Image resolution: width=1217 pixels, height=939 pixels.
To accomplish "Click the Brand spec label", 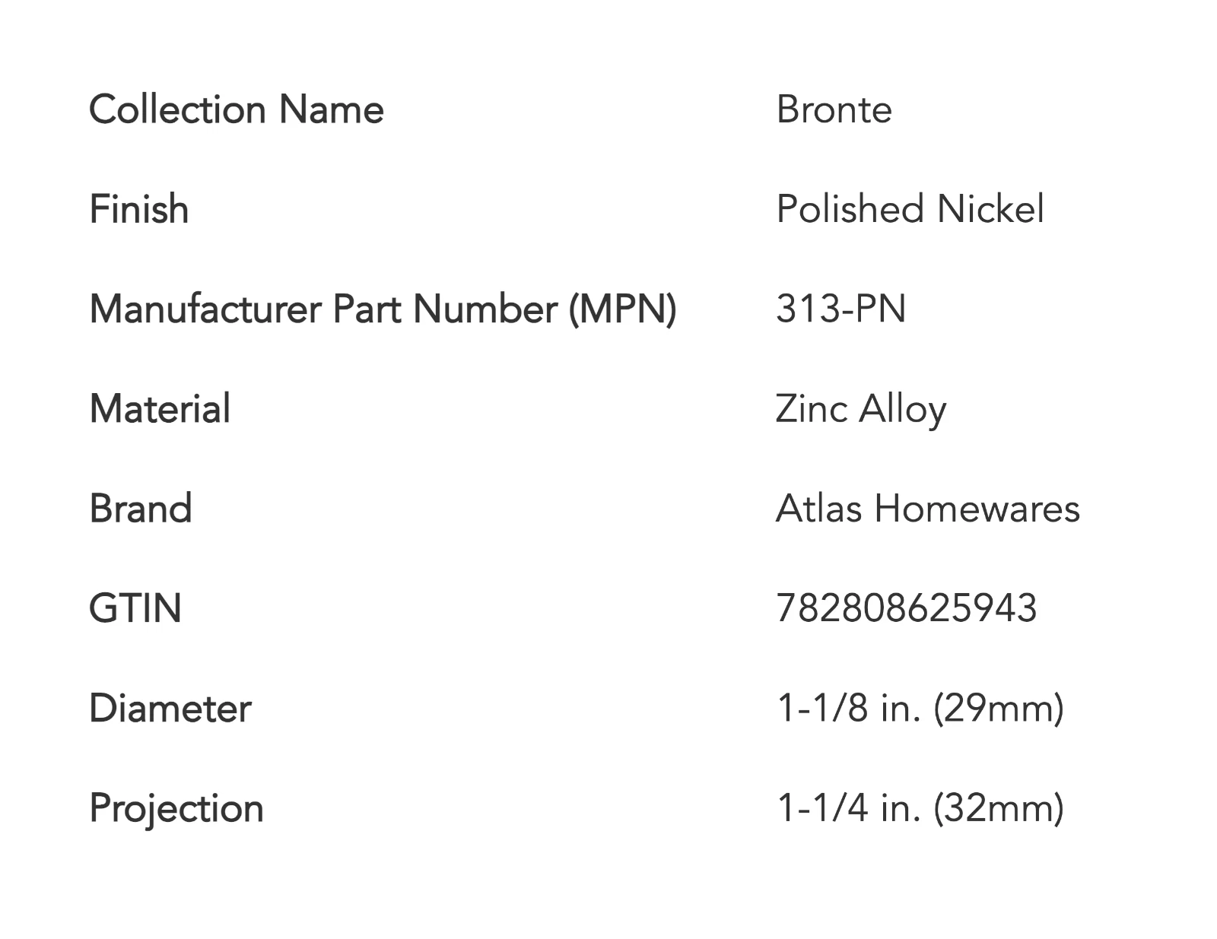I will click(141, 509).
